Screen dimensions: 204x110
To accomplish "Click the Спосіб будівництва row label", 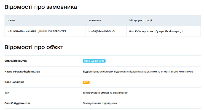I will 18,103.
